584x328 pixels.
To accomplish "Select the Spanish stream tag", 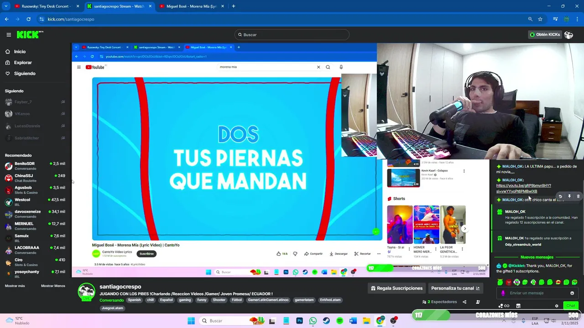I will (134, 300).
